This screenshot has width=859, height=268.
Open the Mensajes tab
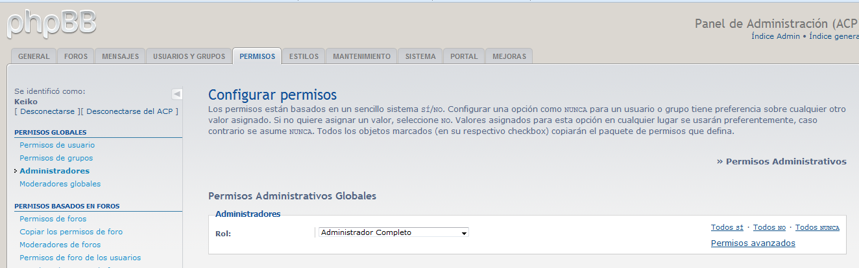point(120,56)
